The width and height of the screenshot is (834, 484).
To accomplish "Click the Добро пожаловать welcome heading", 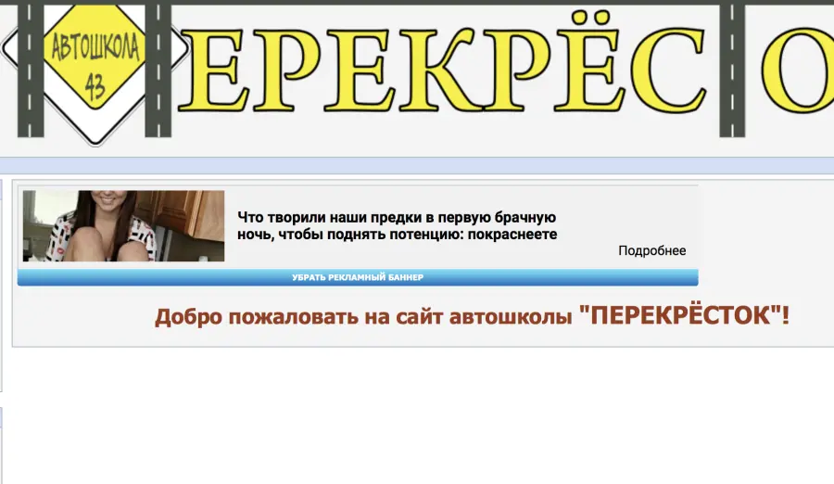I will coord(472,316).
